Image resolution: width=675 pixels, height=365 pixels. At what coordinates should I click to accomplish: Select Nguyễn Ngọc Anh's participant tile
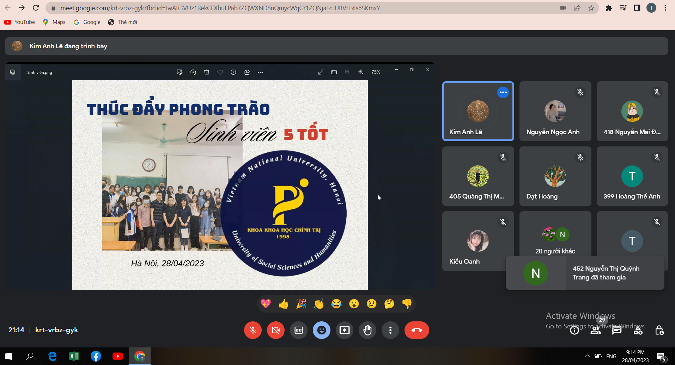[555, 111]
